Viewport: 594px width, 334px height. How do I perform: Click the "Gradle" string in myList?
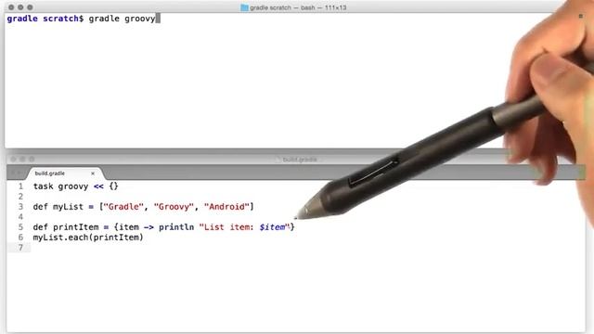123,207
